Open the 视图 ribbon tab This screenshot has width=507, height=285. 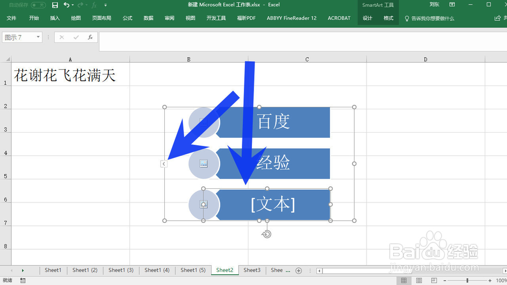[191, 18]
